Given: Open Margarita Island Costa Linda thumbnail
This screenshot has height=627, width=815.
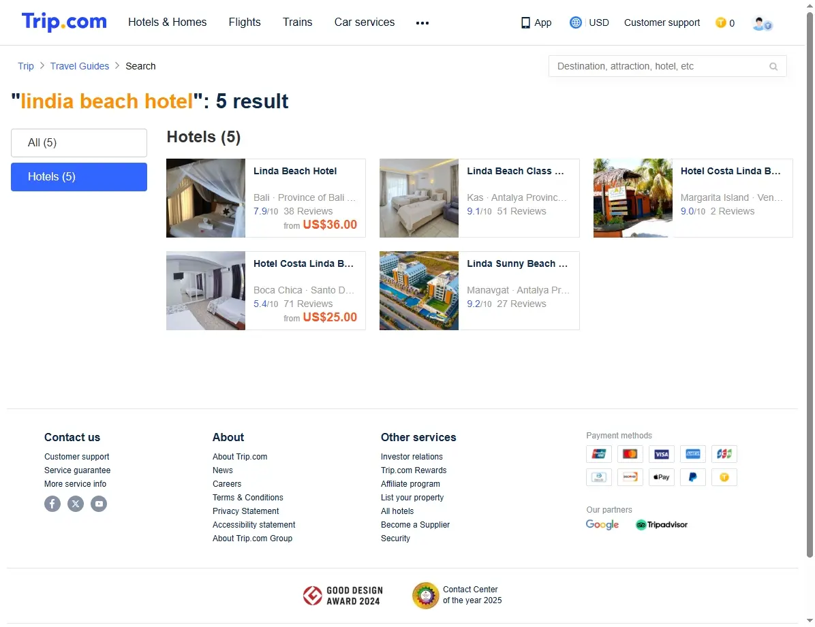Looking at the screenshot, I should (633, 198).
